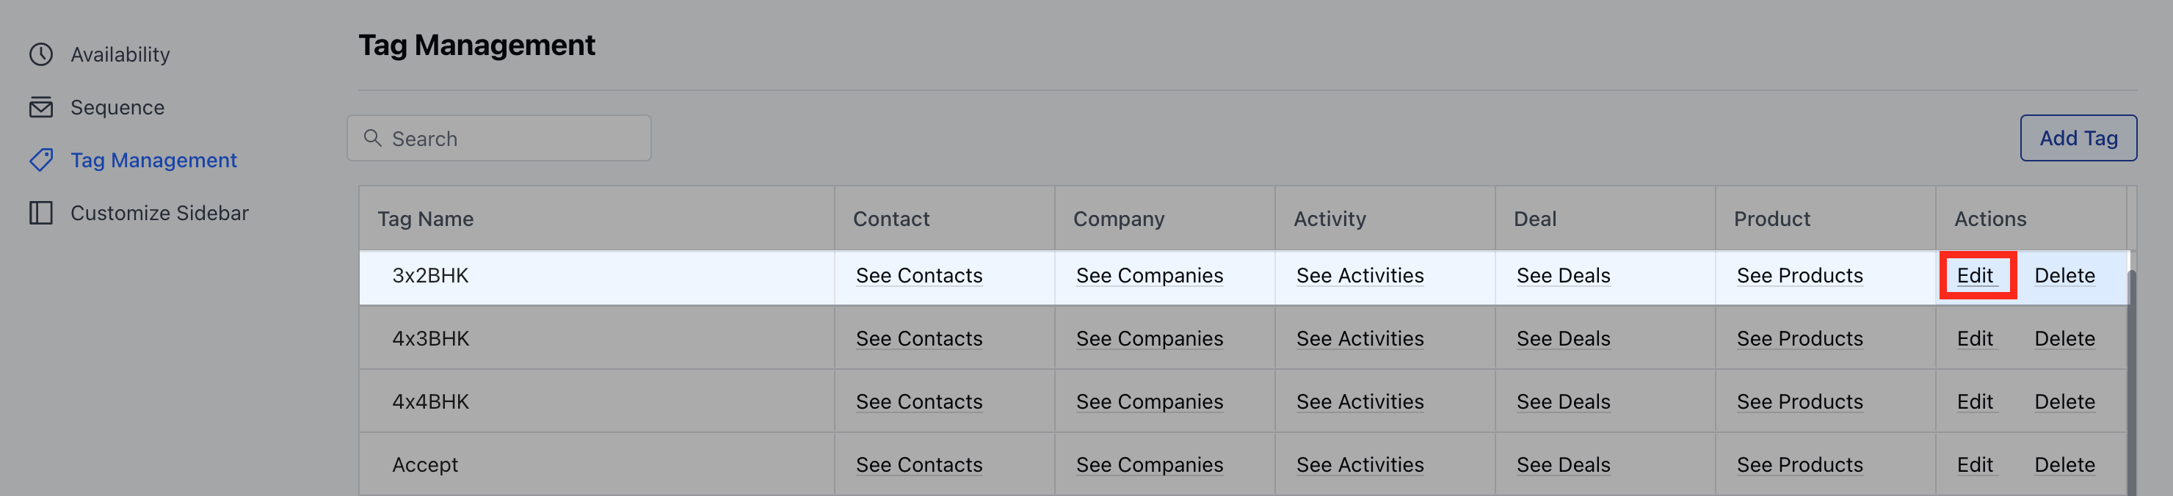
Task: See Contacts for the 4x4BHK tag
Action: [918, 401]
